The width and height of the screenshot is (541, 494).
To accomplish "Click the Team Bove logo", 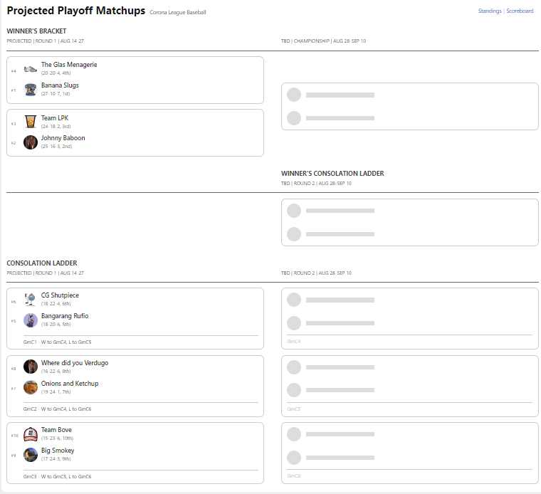I will point(31,434).
